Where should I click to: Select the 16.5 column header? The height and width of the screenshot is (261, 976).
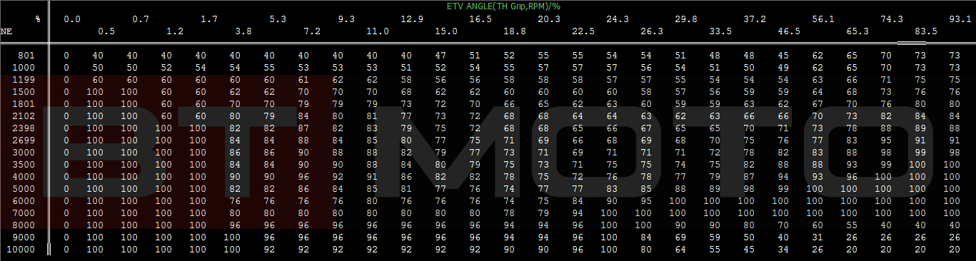(x=481, y=19)
